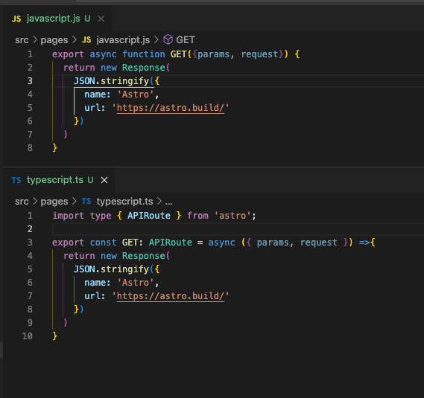Click the JS file icon on the javascript.js tab
The width and height of the screenshot is (424, 398).
[16, 19]
